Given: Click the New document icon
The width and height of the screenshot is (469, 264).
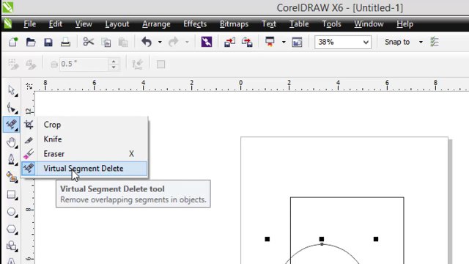Looking at the screenshot, I should coord(13,42).
